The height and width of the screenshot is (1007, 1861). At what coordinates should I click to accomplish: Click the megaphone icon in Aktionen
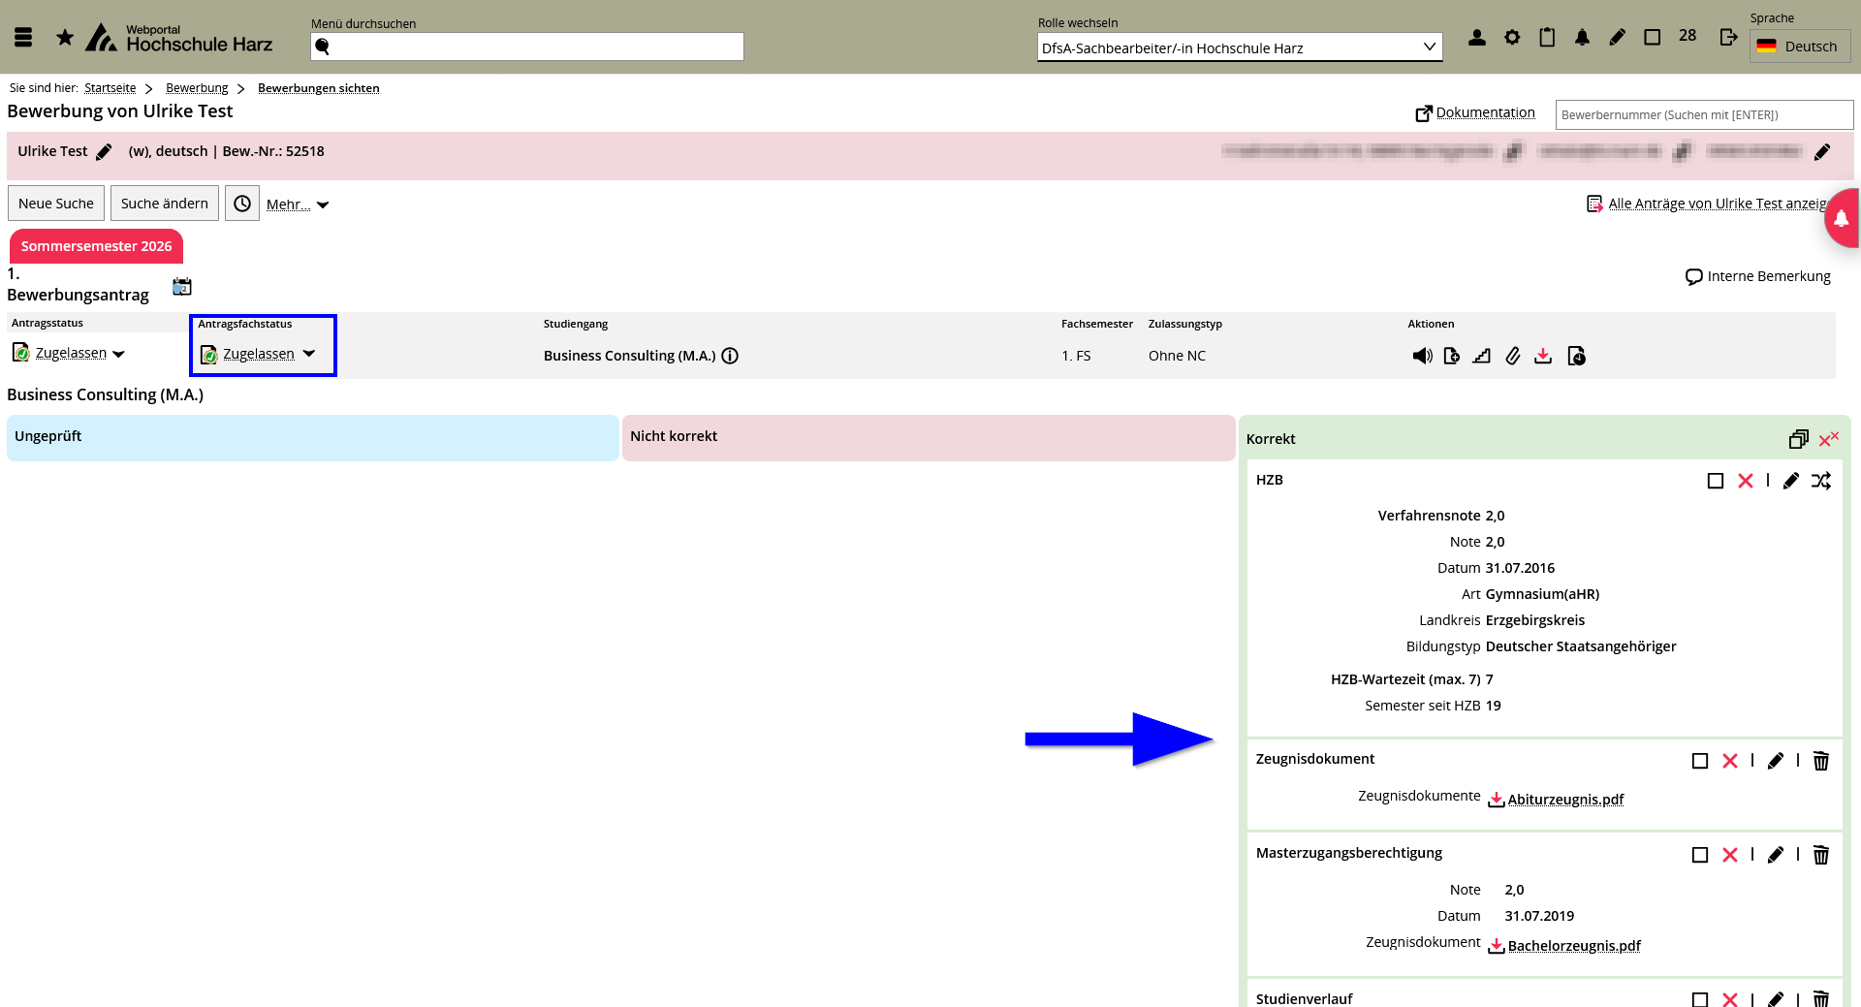pyautogui.click(x=1422, y=356)
